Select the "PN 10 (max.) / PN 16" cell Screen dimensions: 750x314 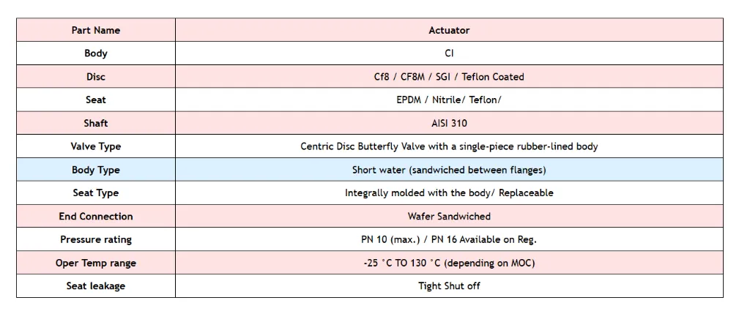click(449, 239)
